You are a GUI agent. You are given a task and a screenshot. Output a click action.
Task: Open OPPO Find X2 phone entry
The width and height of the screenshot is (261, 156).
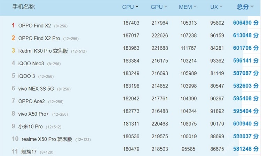tap(34, 26)
